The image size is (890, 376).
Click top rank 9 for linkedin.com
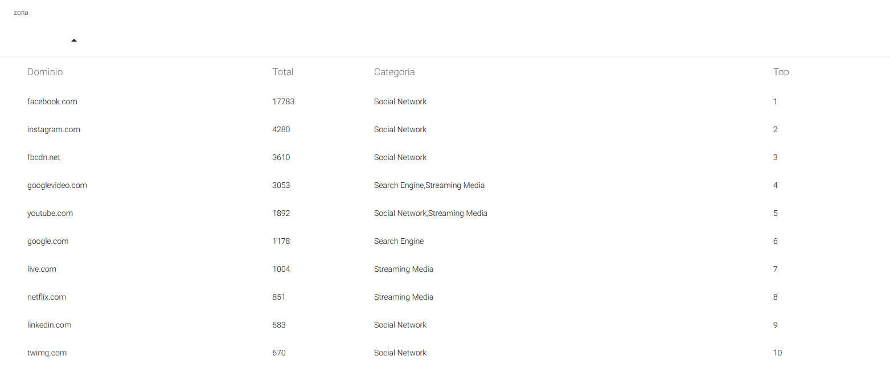click(x=776, y=325)
